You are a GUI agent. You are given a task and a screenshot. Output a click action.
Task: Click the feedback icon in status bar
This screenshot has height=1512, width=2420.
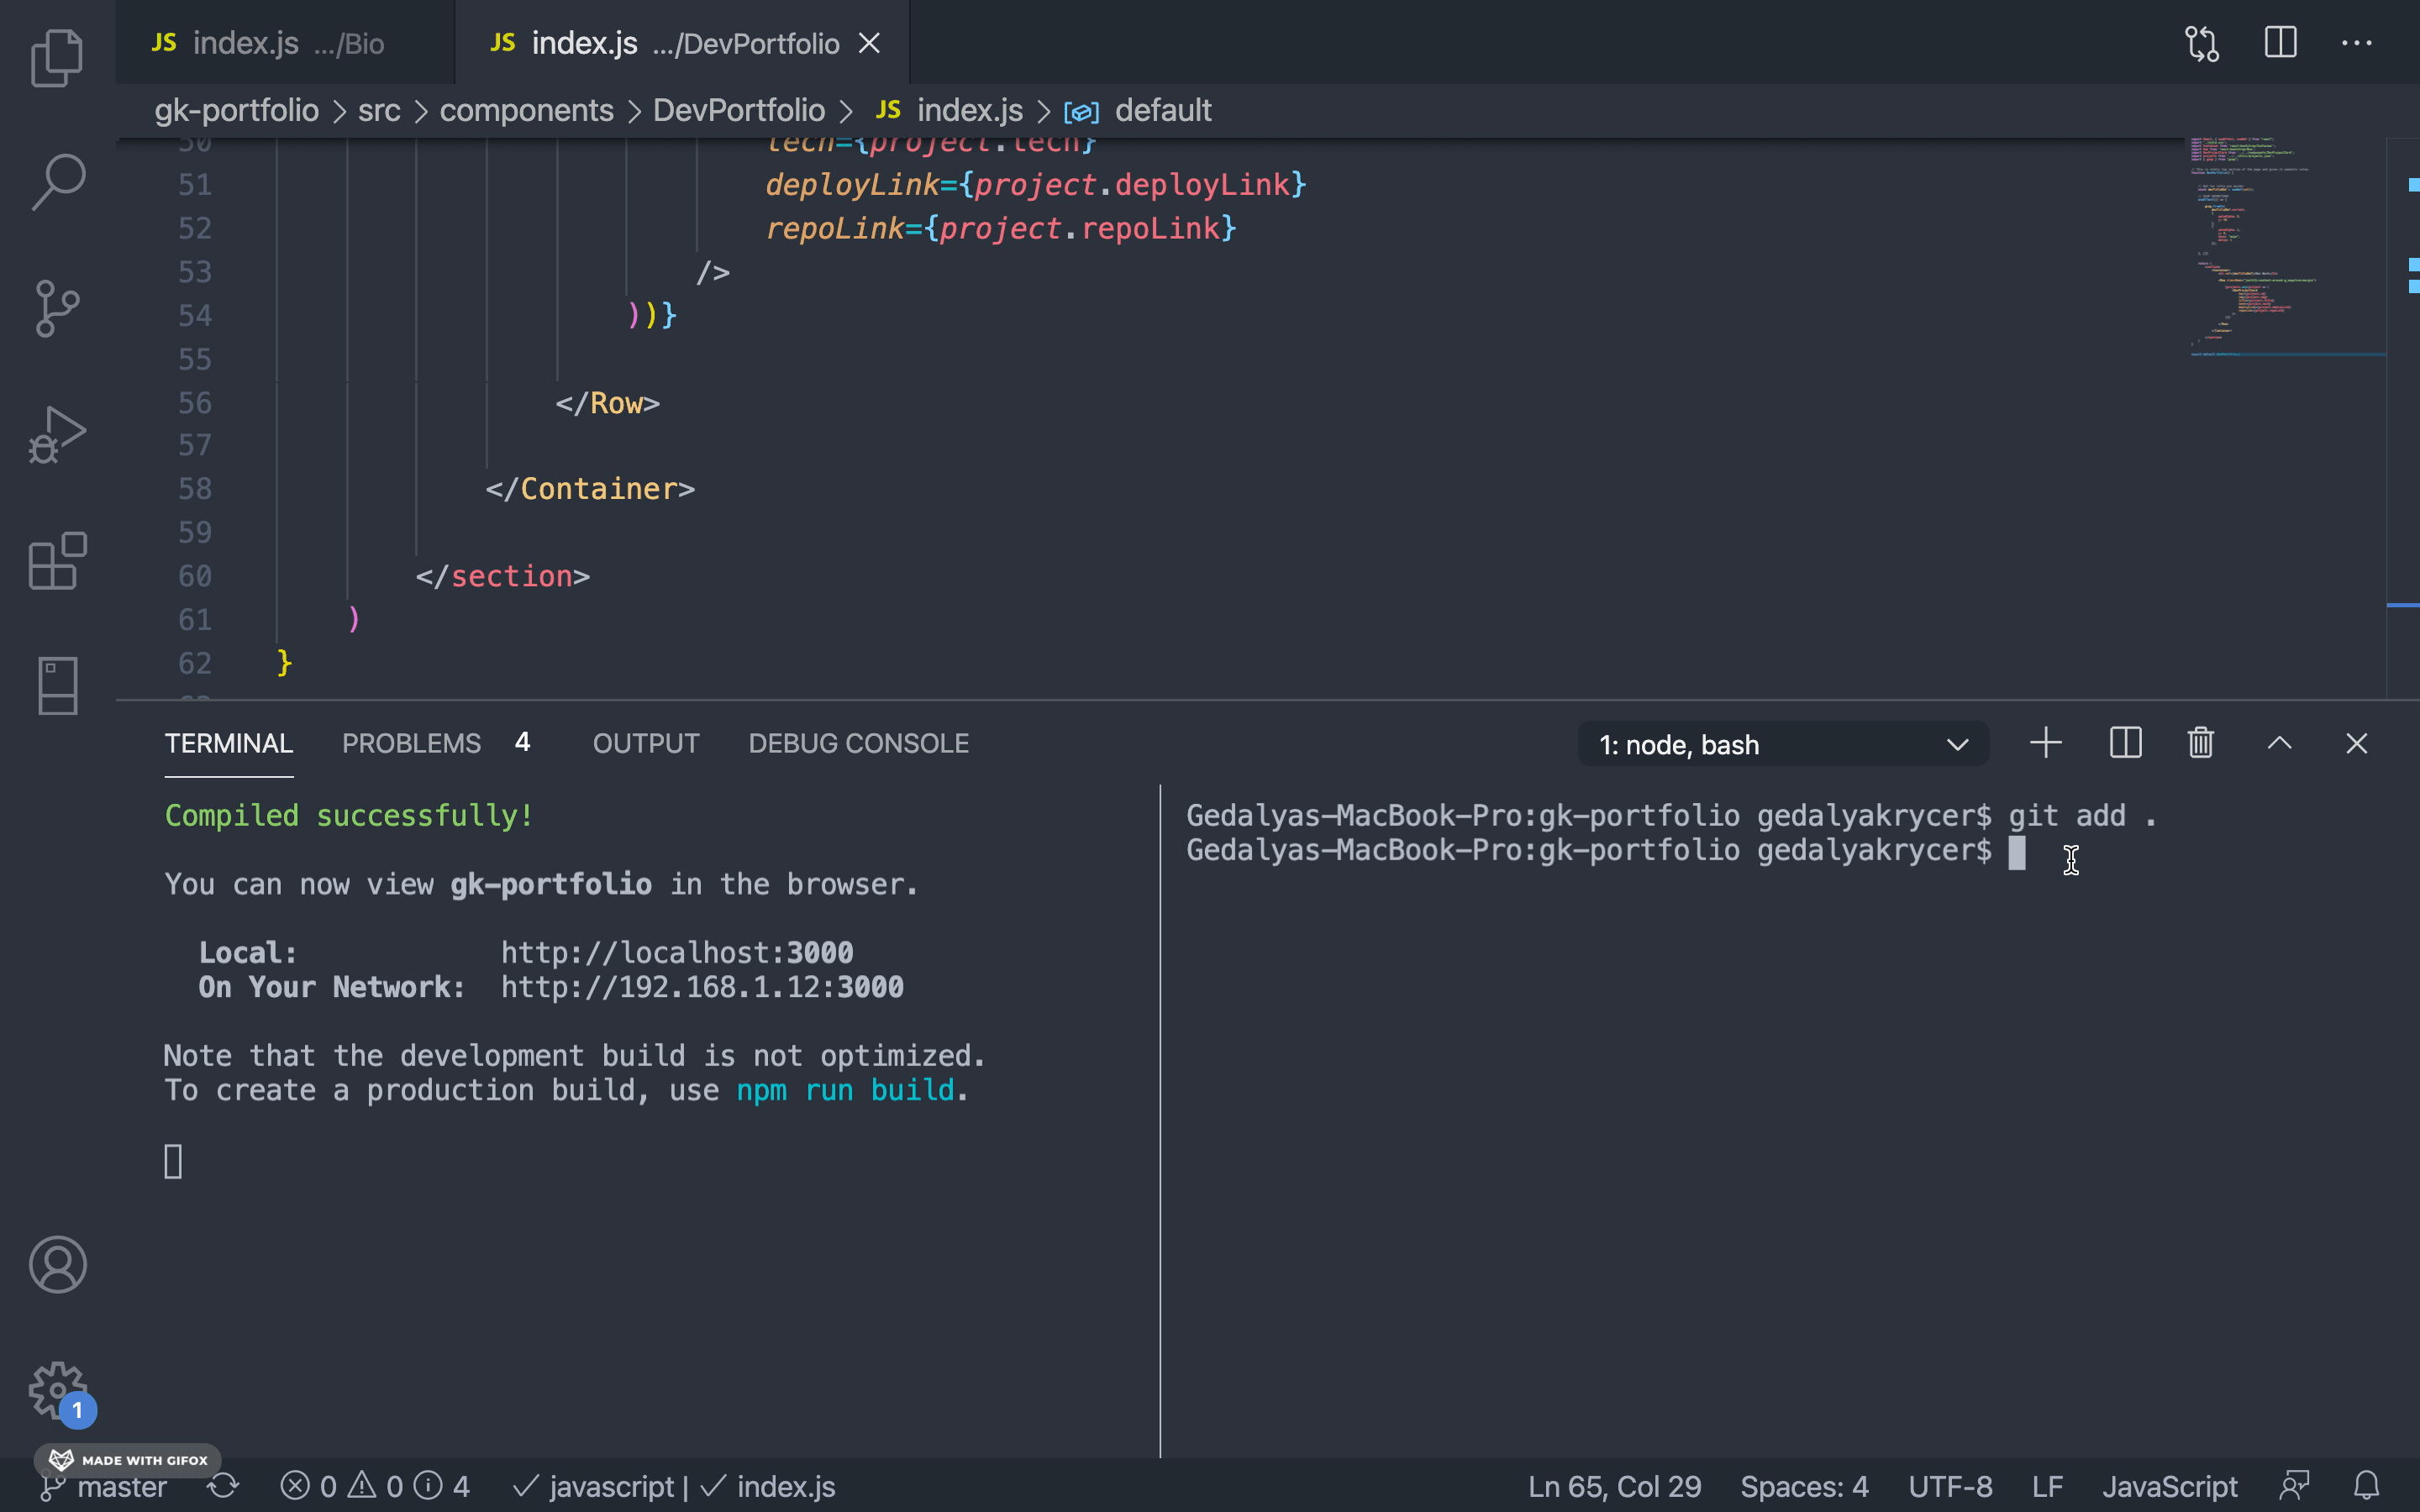point(2294,1486)
